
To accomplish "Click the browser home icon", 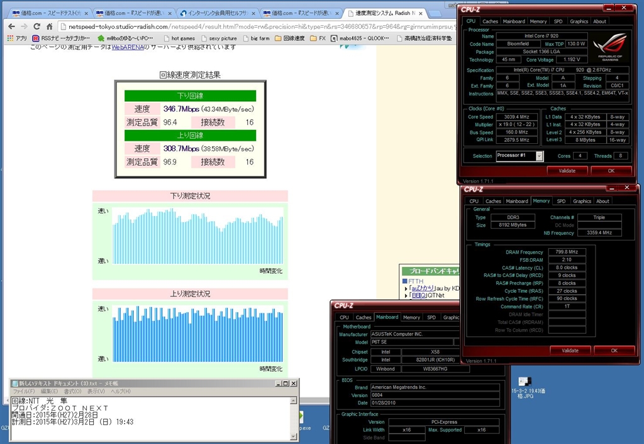I will click(50, 26).
